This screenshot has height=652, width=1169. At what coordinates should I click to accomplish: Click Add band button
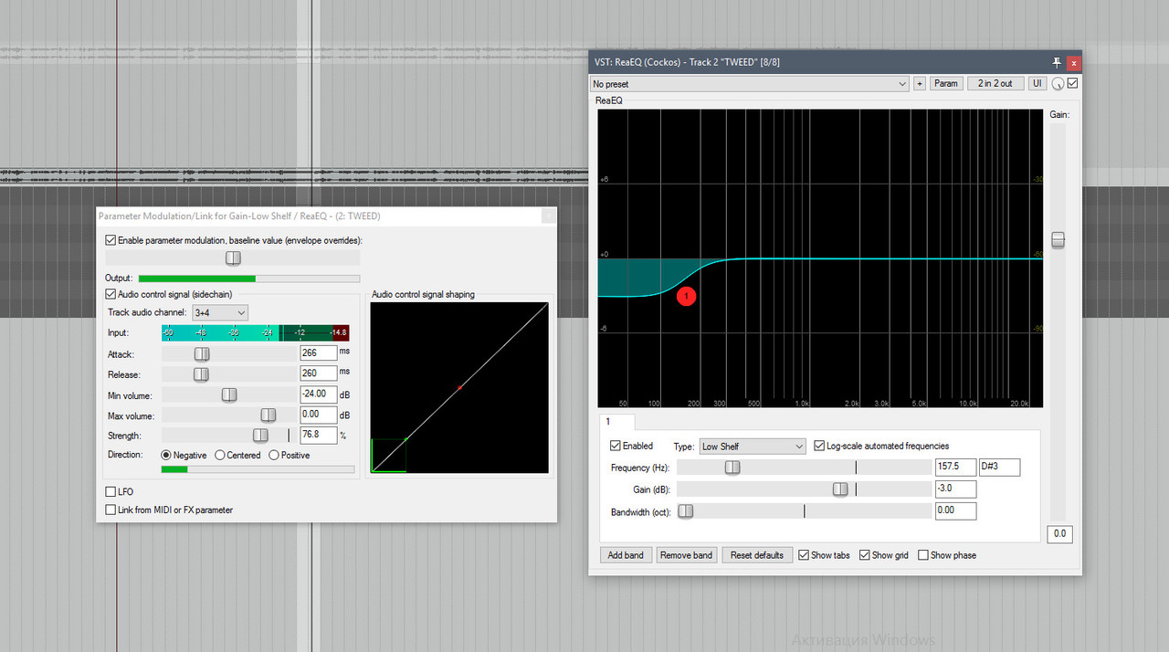626,555
